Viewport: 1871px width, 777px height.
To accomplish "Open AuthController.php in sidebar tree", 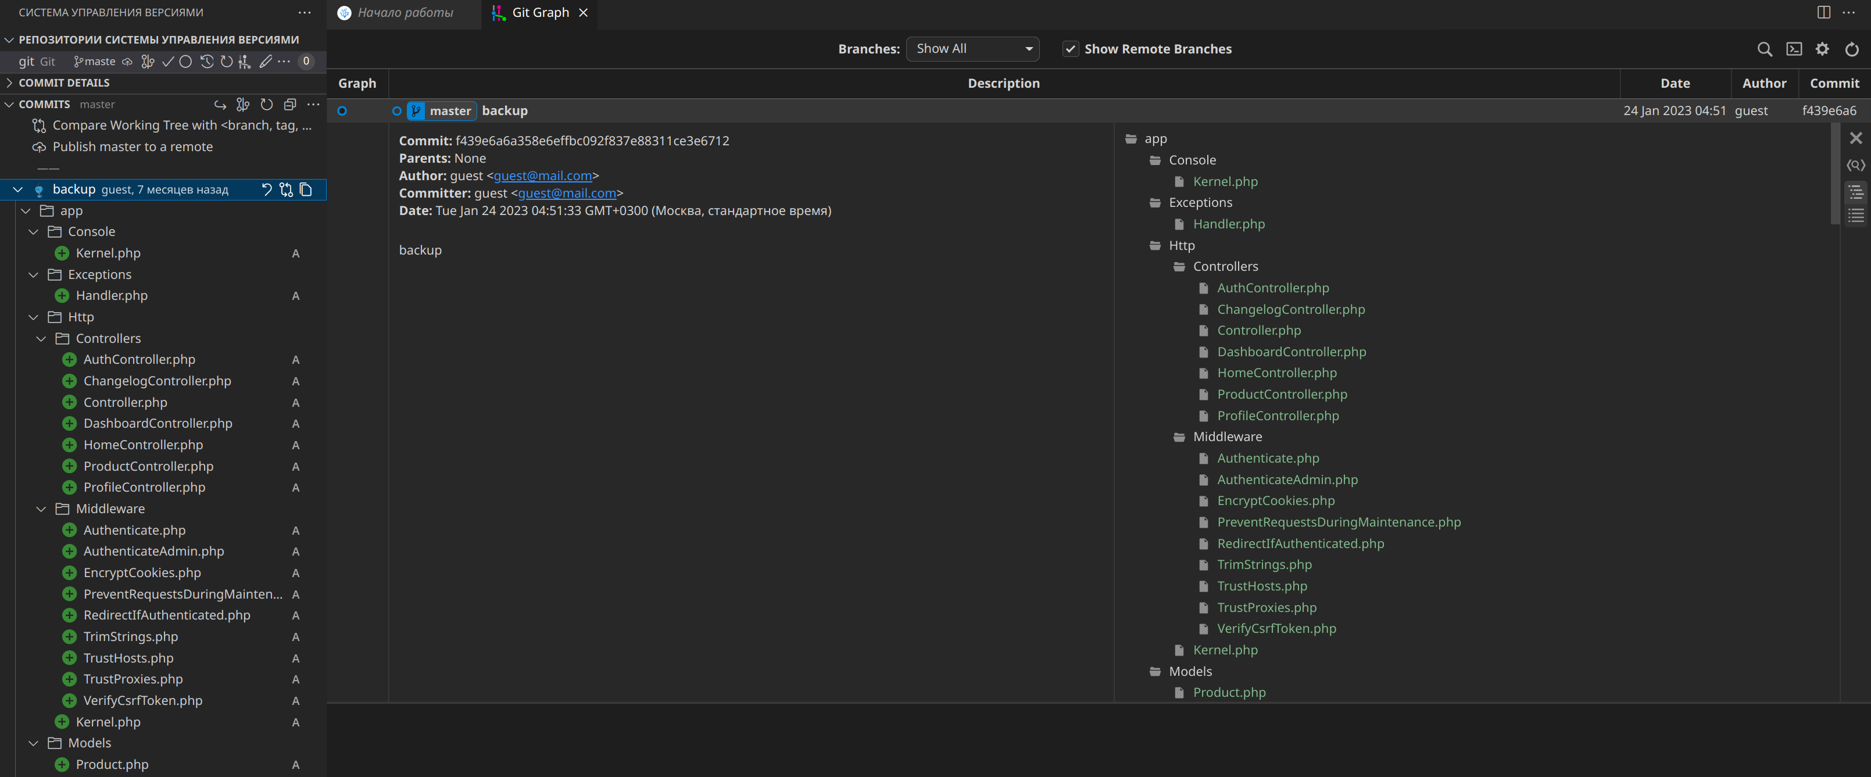I will [139, 360].
